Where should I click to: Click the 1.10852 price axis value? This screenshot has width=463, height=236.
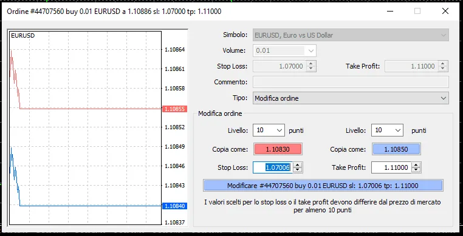tap(175, 127)
